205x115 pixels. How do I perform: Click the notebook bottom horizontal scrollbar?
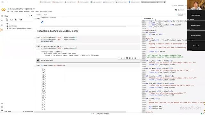(x=80, y=112)
